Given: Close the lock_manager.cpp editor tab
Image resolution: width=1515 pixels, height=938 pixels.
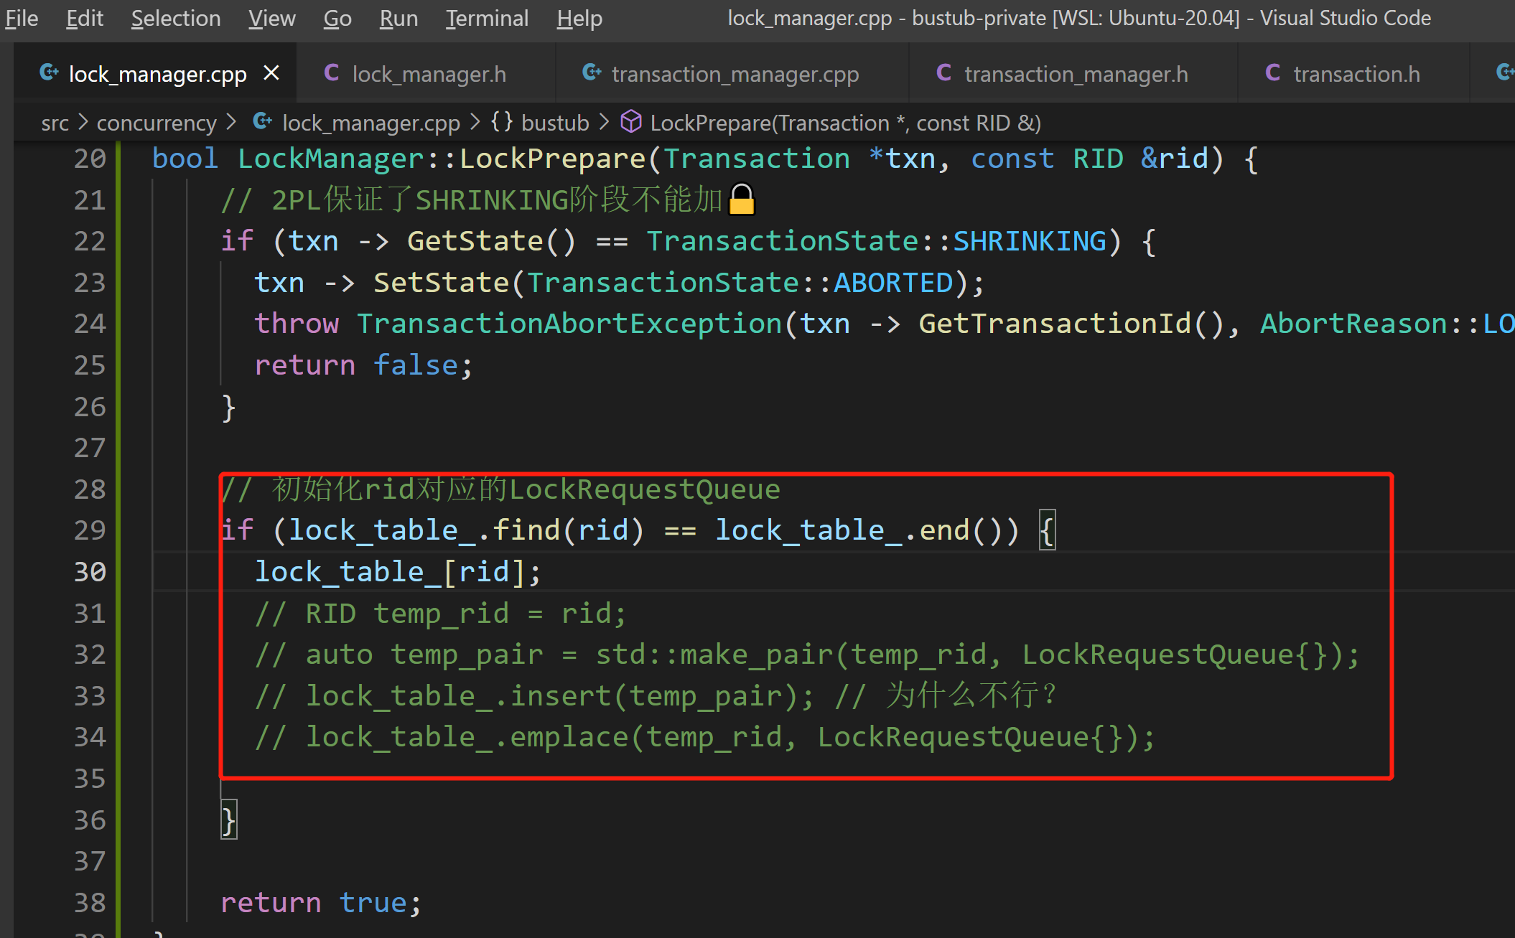Looking at the screenshot, I should tap(271, 73).
